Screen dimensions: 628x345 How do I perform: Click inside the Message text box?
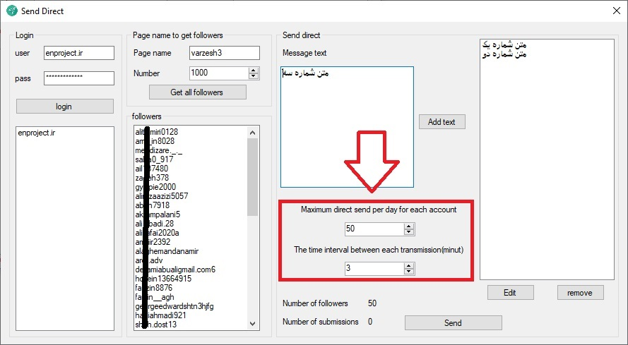[346, 127]
